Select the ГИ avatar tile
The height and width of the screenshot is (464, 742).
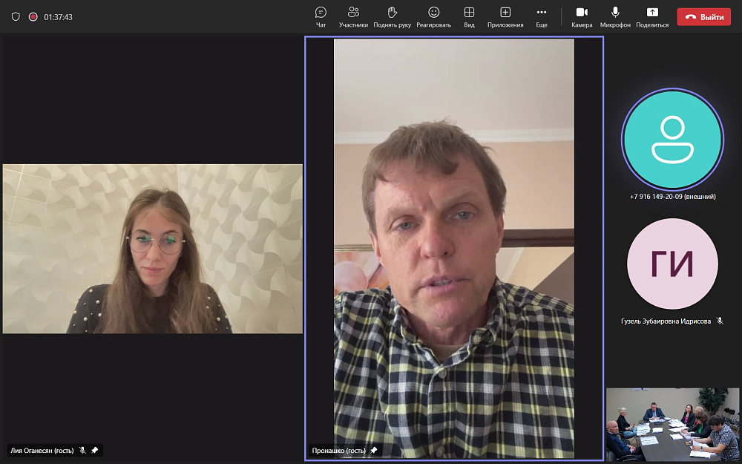pyautogui.click(x=672, y=264)
